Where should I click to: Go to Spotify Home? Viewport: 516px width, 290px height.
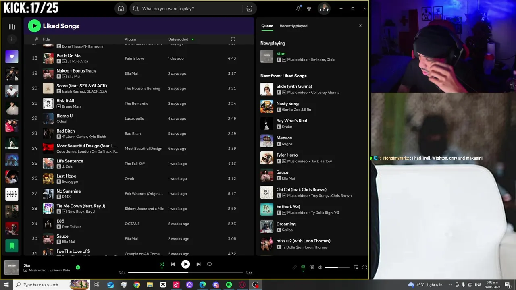click(x=121, y=9)
